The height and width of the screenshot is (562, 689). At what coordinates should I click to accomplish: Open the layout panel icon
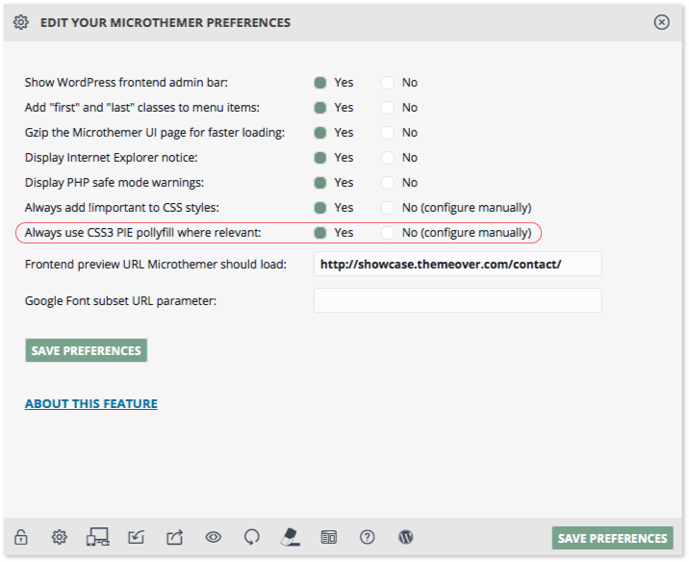tap(329, 537)
